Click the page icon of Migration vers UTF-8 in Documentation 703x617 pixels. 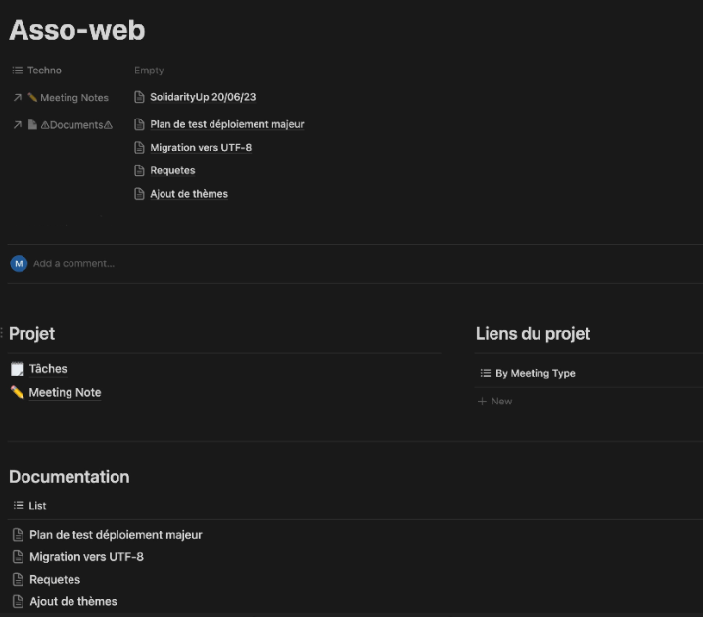pos(18,557)
